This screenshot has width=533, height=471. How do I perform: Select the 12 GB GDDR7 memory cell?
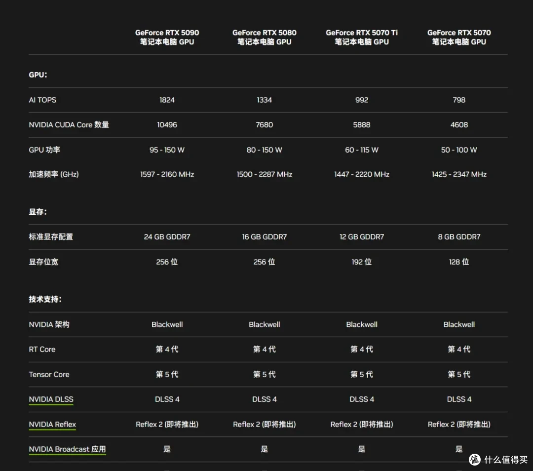click(362, 237)
